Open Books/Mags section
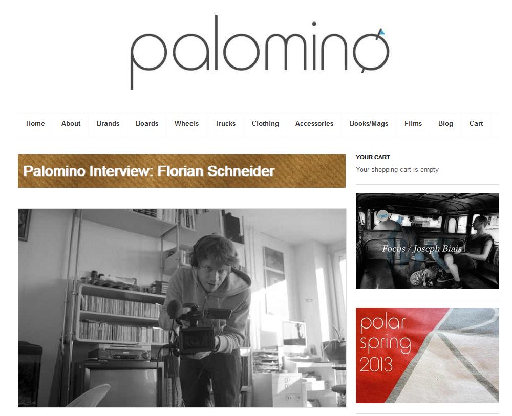The height and width of the screenshot is (416, 512). tap(369, 124)
